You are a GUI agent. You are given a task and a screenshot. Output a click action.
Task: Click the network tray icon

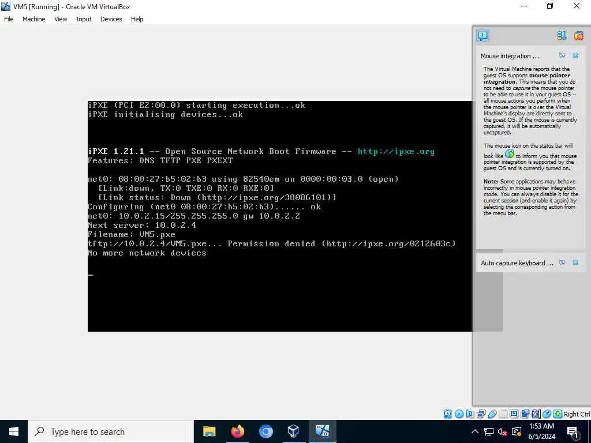(x=489, y=431)
